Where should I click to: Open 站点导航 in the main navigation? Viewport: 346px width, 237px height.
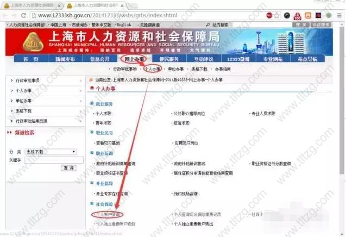coord(307,59)
